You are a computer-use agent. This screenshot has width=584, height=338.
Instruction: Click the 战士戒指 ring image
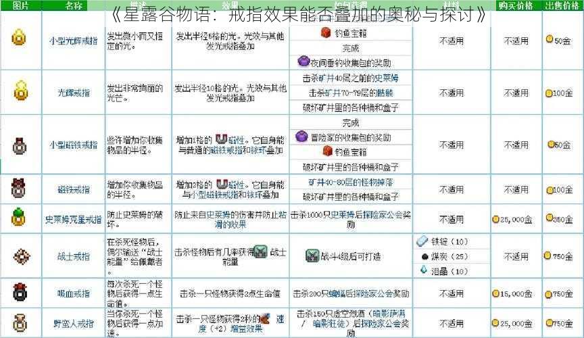tap(21, 256)
